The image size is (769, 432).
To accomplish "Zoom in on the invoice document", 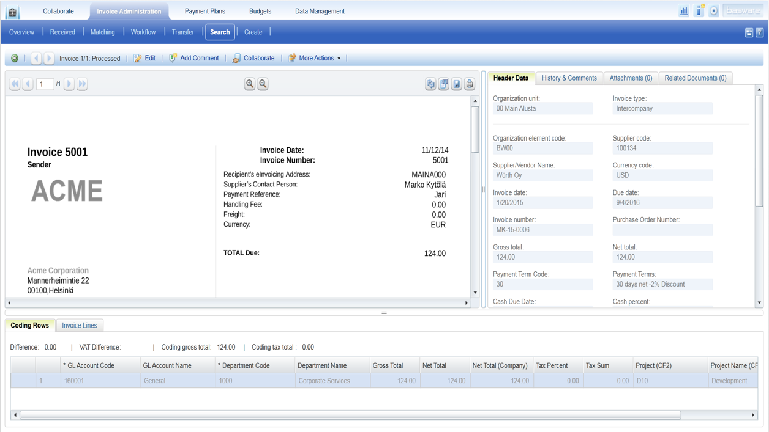I will [x=249, y=84].
